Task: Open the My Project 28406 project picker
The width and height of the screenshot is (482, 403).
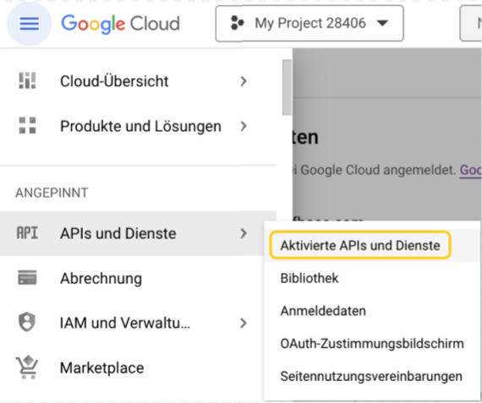Action: coord(309,24)
